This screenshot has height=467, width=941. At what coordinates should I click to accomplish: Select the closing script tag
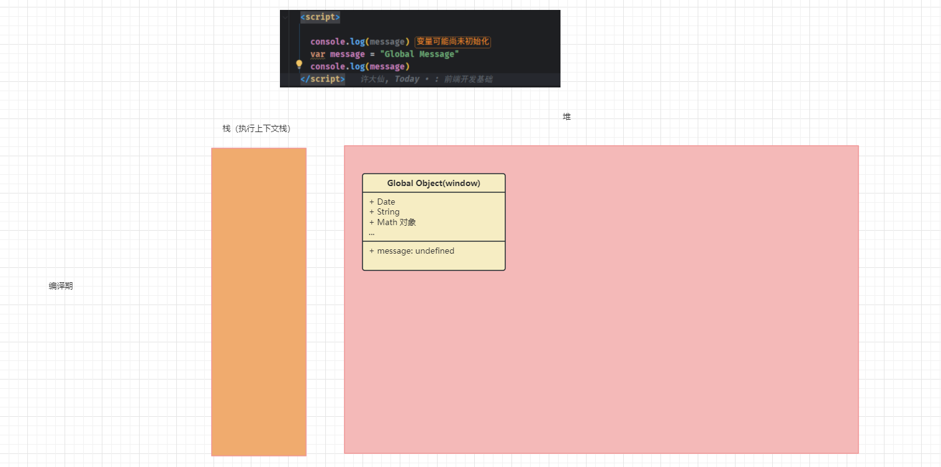pos(322,79)
